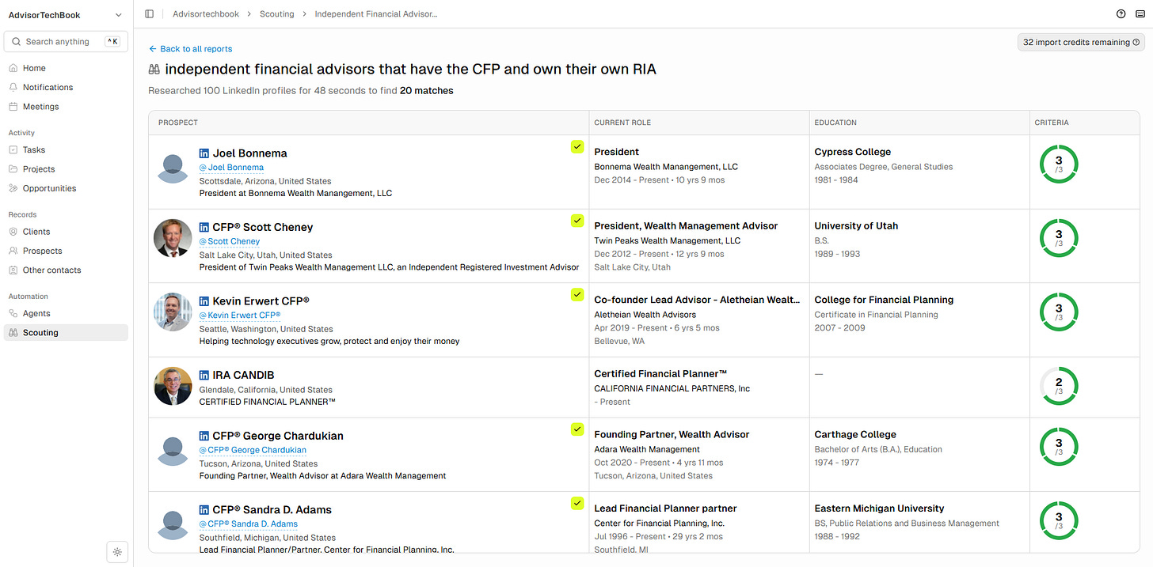Click LinkedIn icon beside Joel Bonnema
The width and height of the screenshot is (1153, 567).
(x=204, y=153)
